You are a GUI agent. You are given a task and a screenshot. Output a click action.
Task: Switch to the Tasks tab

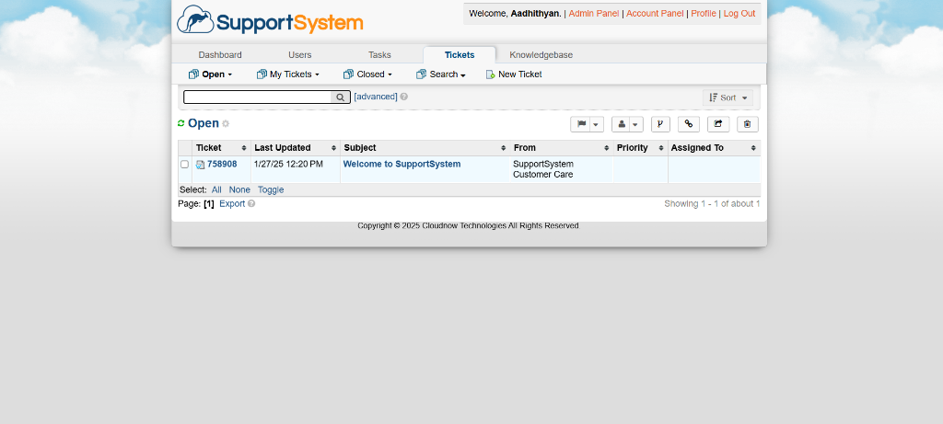[379, 54]
